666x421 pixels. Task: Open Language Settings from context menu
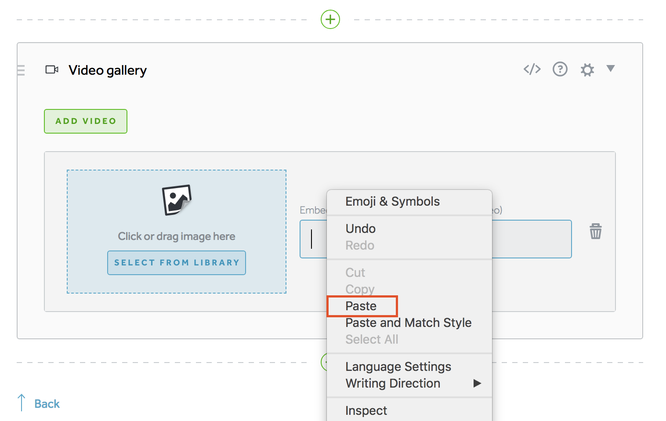(x=398, y=367)
